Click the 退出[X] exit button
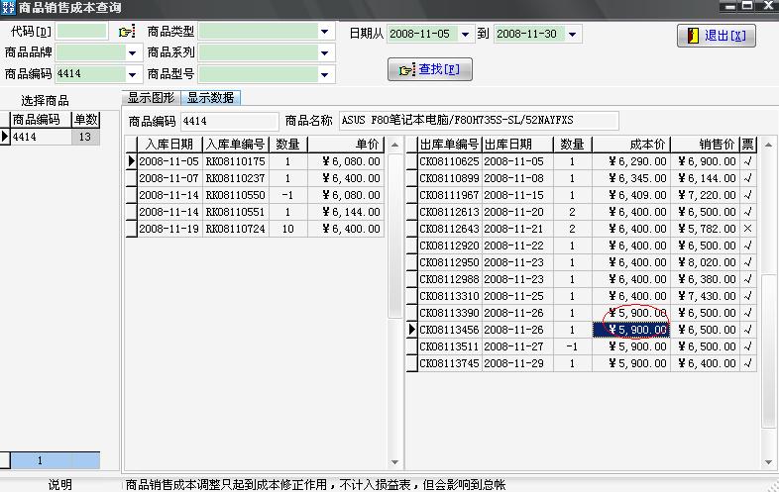 pos(717,36)
